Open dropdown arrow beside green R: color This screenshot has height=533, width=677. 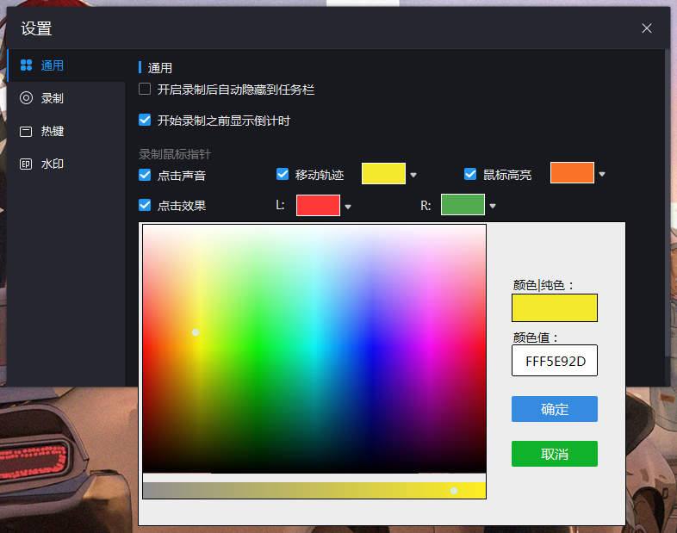pos(493,206)
